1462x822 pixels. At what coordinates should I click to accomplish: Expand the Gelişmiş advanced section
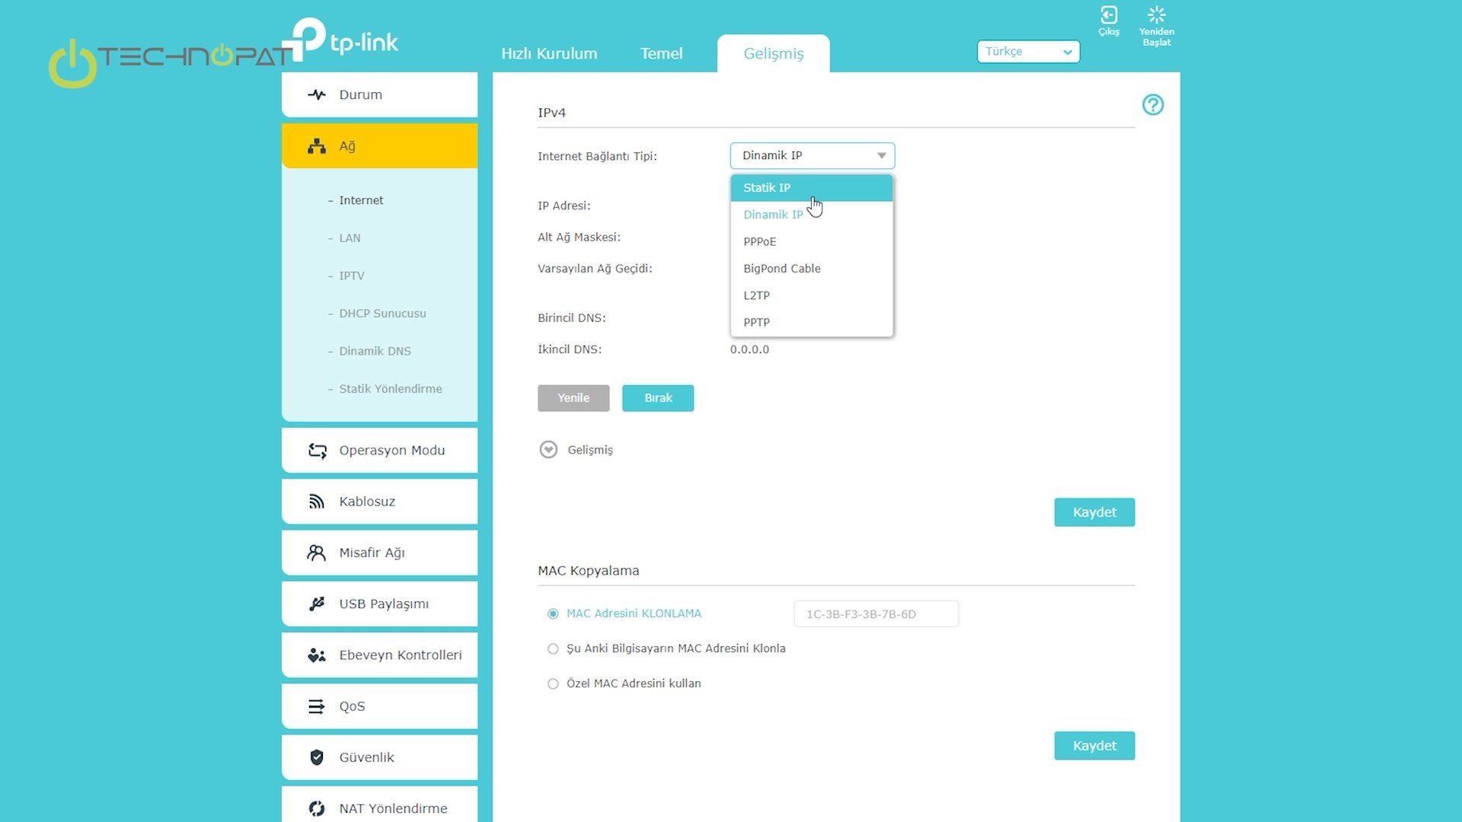point(548,450)
